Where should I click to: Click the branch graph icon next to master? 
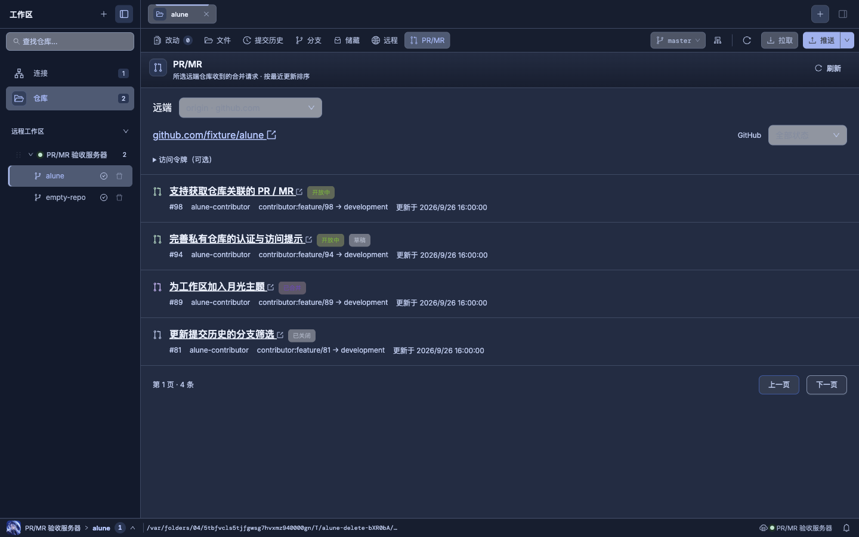tap(718, 41)
